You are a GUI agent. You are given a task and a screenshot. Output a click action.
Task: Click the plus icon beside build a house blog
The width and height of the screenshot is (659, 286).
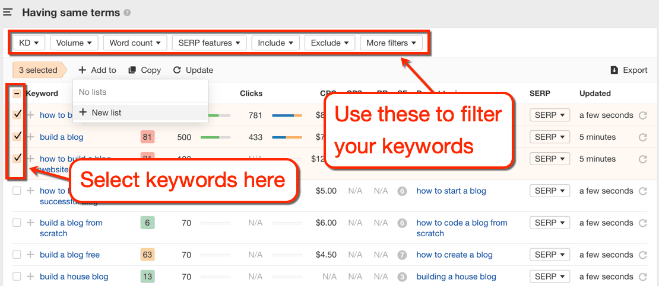30,277
